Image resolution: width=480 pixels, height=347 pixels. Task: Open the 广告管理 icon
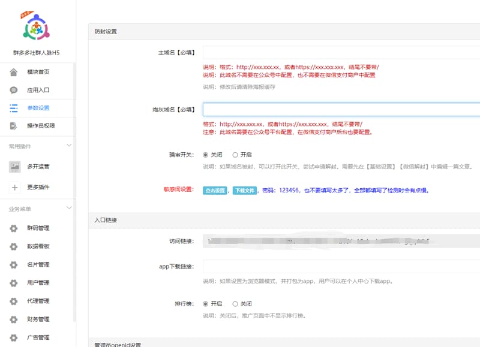[x=13, y=337]
